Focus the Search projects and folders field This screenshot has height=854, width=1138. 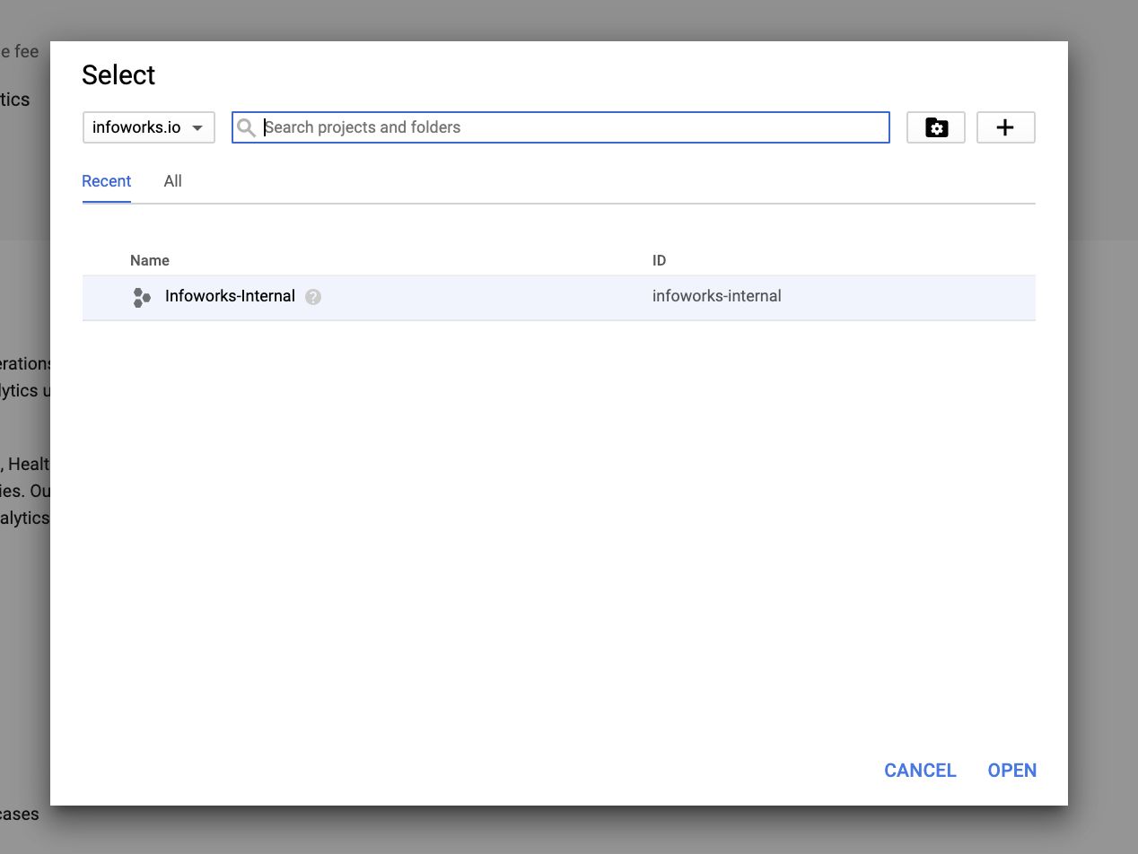pyautogui.click(x=561, y=127)
